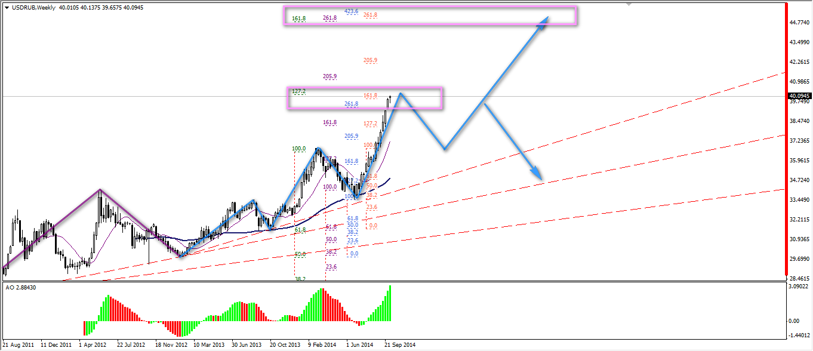Select the blue 423.6 Fibonacci label
Viewport: 813px width, 351px height.
(x=352, y=11)
